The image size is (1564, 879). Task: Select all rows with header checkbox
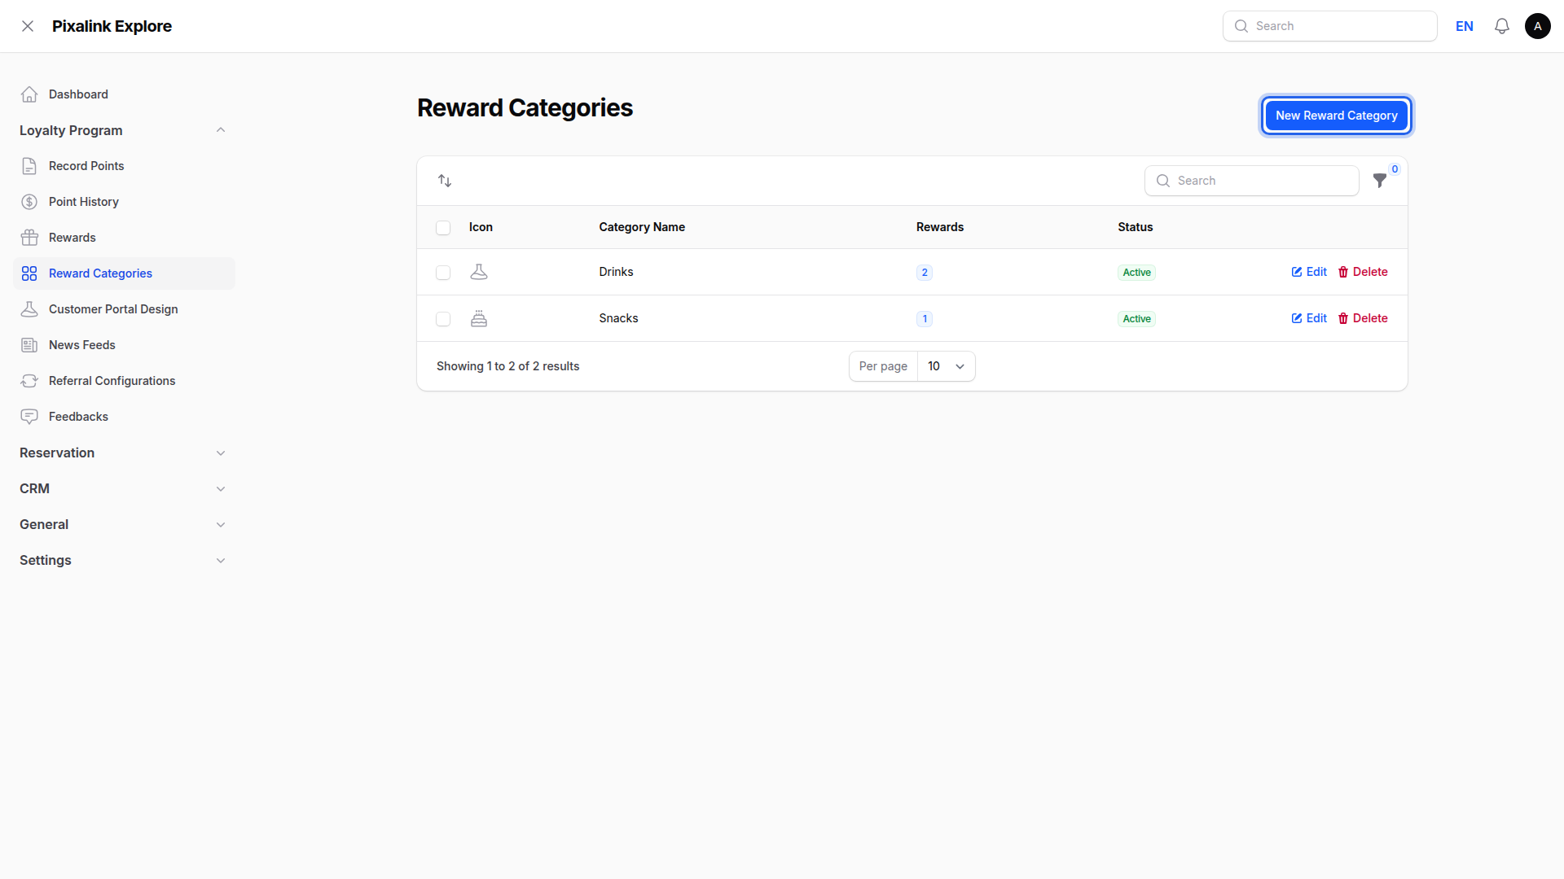[443, 228]
